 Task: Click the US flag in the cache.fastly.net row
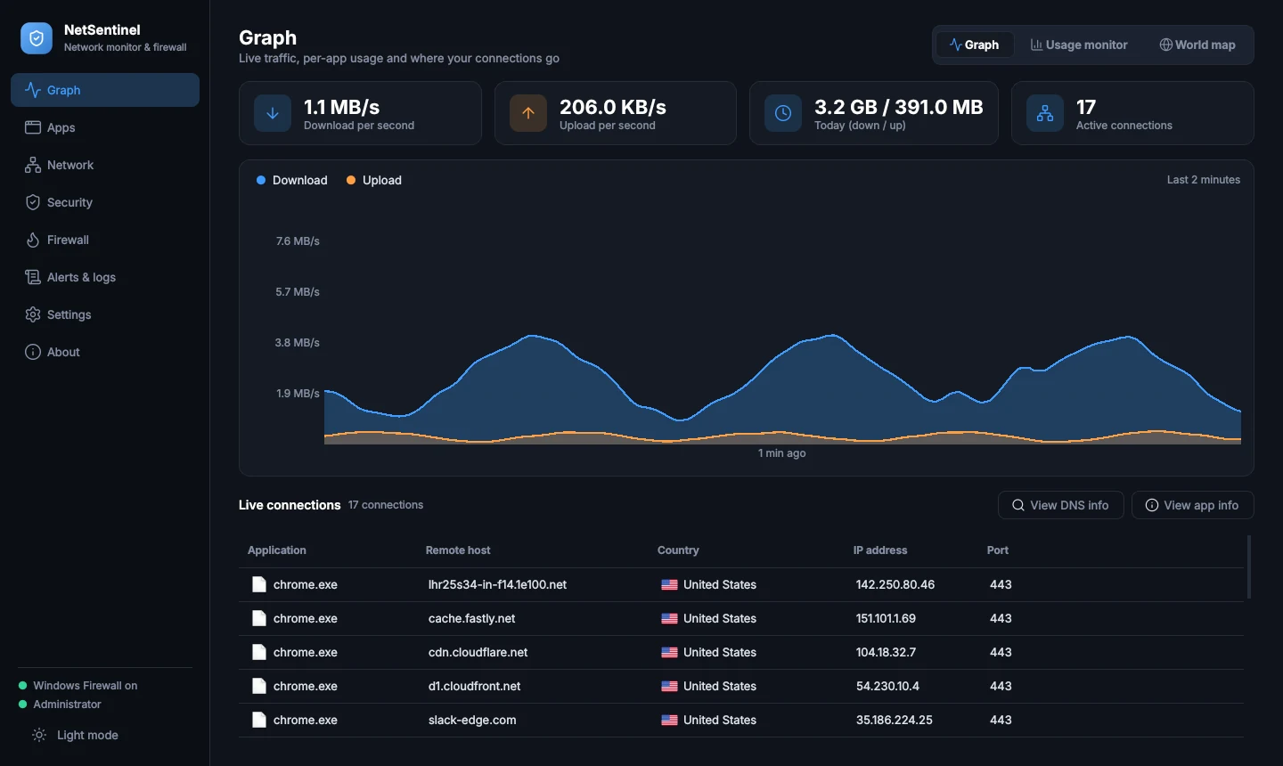pos(669,619)
